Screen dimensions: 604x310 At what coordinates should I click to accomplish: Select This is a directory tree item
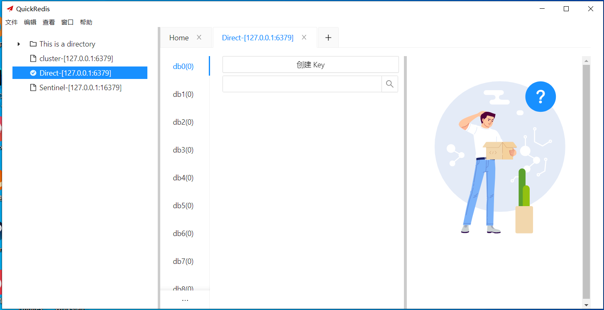pos(67,44)
